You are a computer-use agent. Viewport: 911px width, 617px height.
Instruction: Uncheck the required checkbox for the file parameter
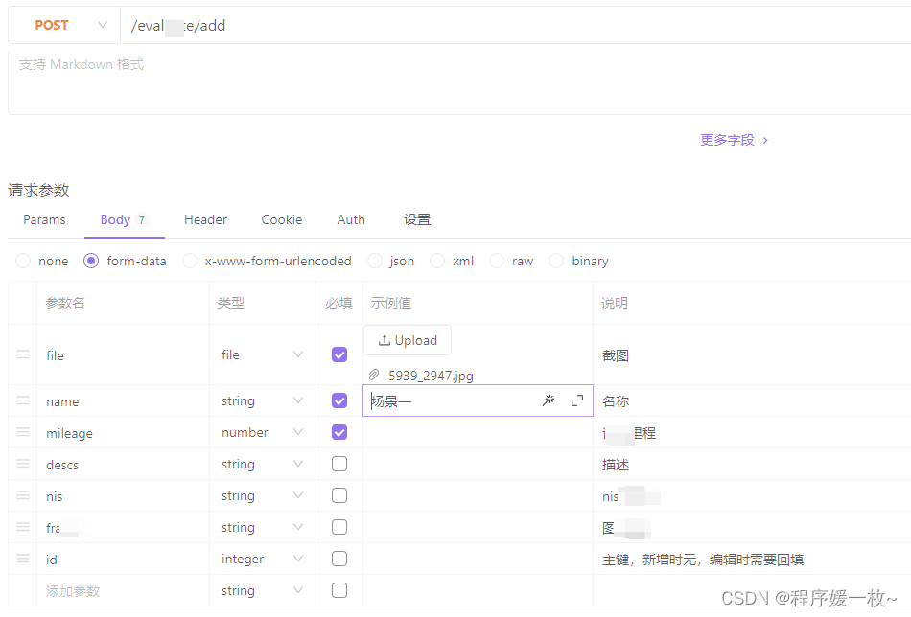(x=339, y=354)
